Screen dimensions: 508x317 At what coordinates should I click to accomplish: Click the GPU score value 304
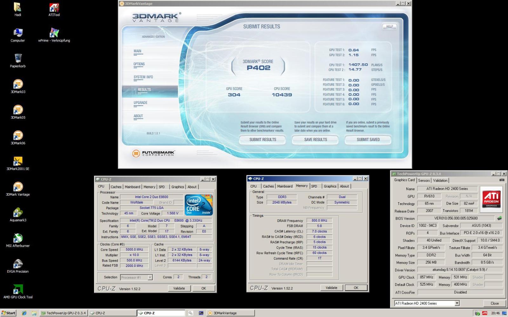[x=234, y=95]
